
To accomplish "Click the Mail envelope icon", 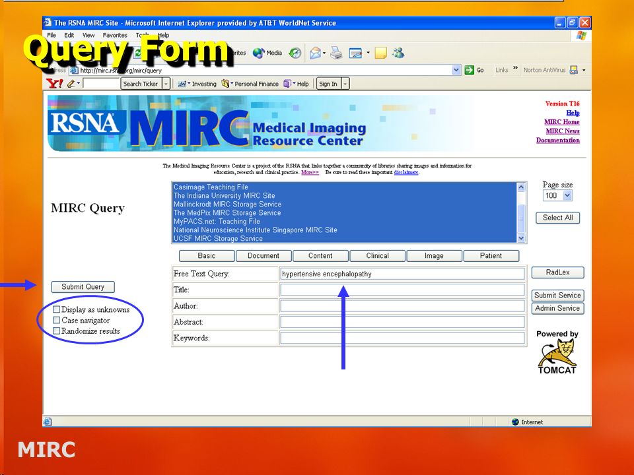I will point(315,53).
